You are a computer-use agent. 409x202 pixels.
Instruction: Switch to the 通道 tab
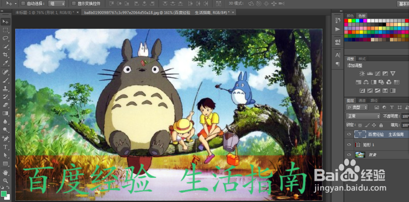point(362,100)
